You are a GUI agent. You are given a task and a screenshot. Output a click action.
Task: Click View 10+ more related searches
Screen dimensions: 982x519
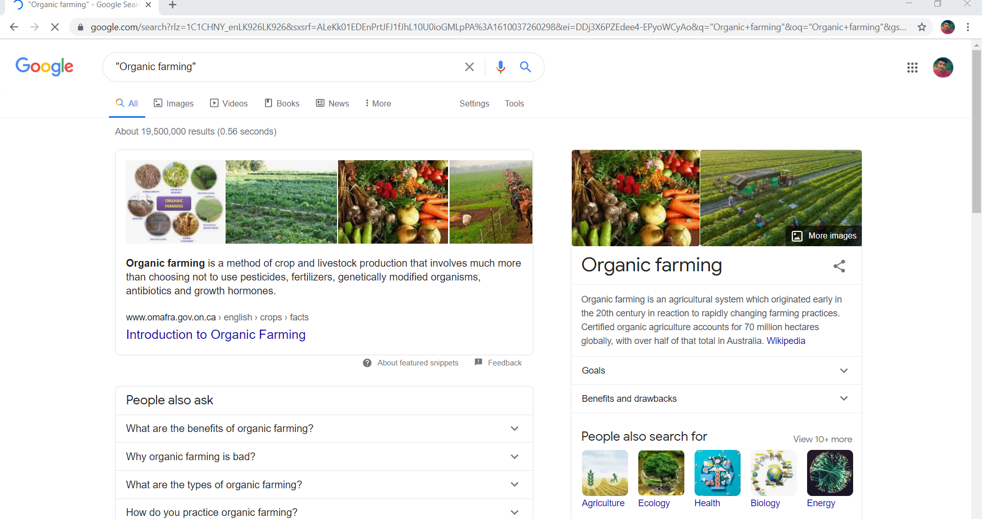coord(822,439)
